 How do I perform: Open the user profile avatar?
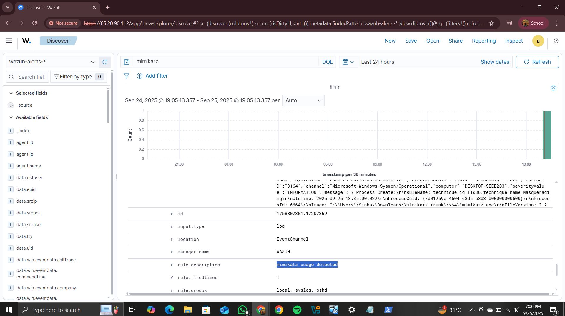click(538, 41)
